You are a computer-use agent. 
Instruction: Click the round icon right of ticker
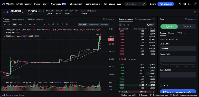coord(195,12)
